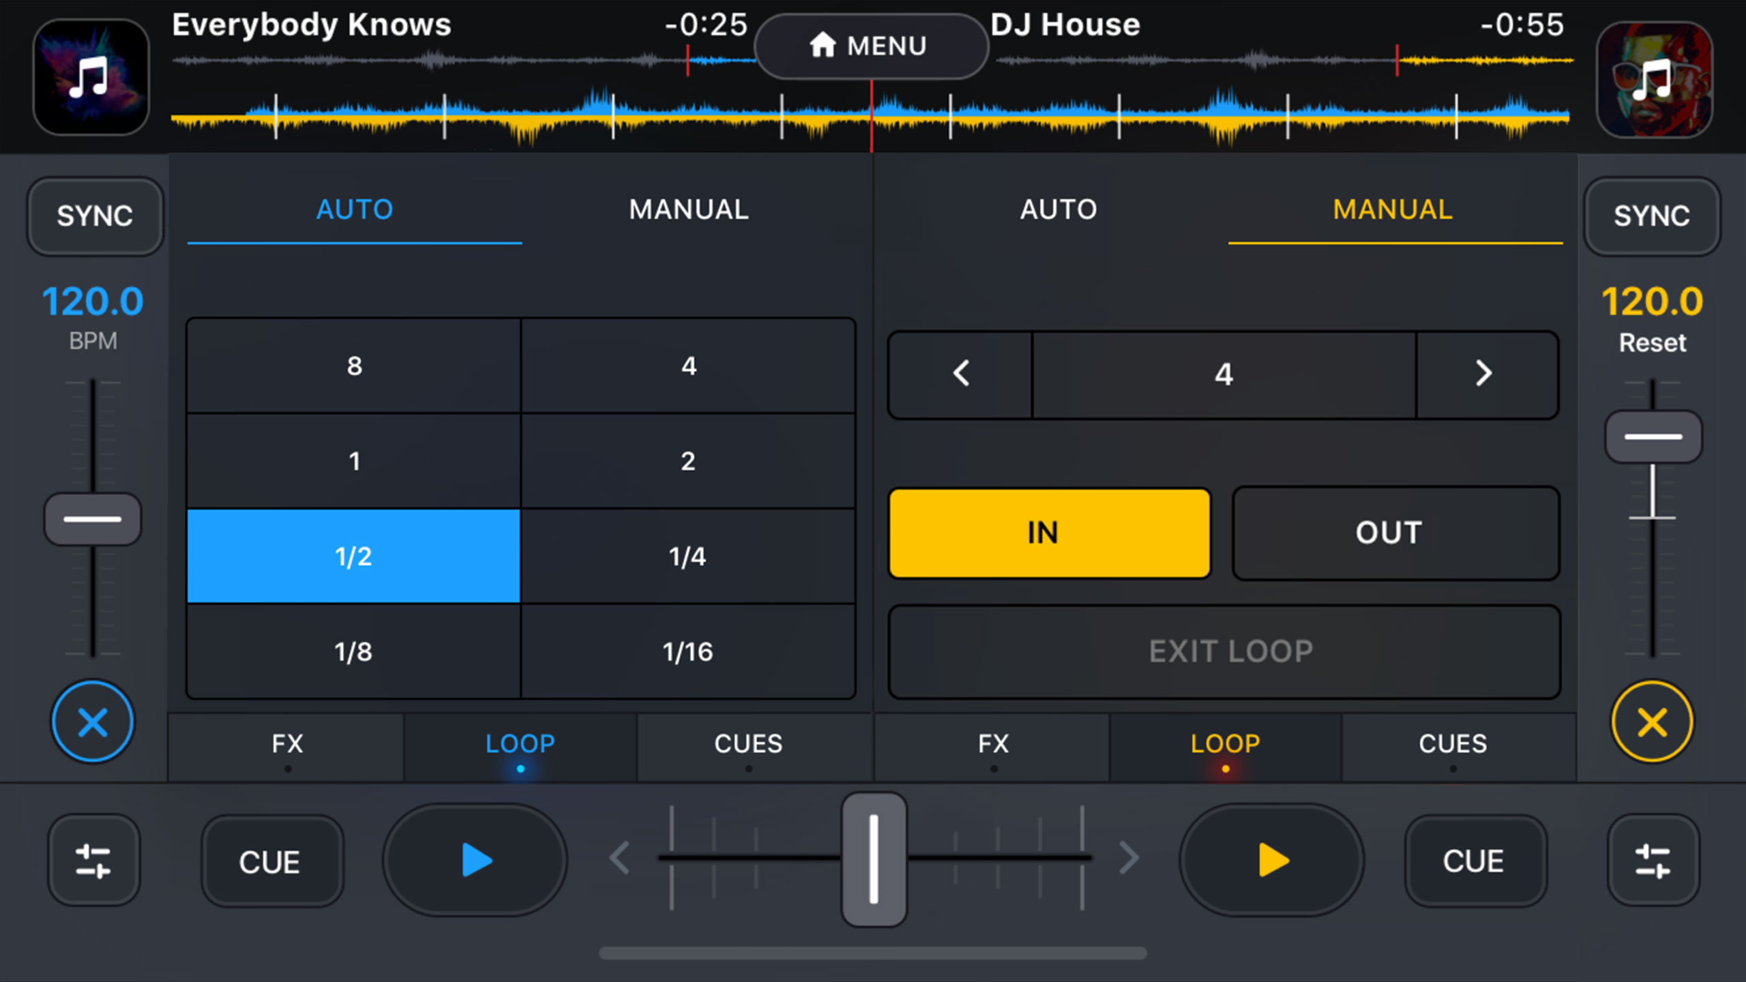Click the EXIT LOOP button
The width and height of the screenshot is (1746, 982).
(x=1224, y=652)
